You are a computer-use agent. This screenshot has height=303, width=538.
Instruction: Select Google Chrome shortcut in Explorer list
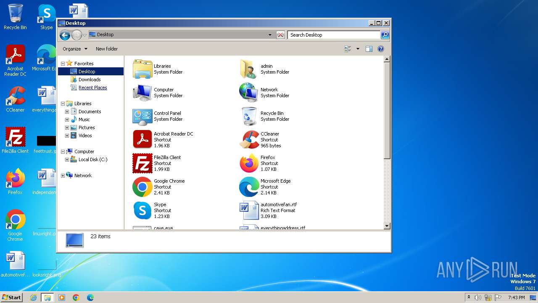[x=142, y=187]
